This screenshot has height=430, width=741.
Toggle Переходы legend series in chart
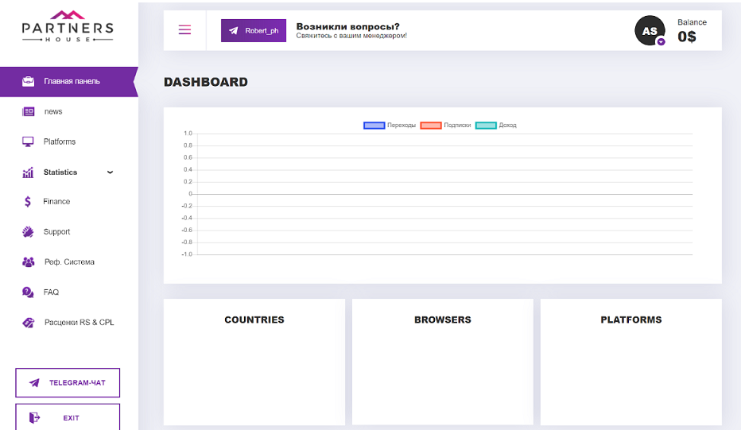click(390, 126)
